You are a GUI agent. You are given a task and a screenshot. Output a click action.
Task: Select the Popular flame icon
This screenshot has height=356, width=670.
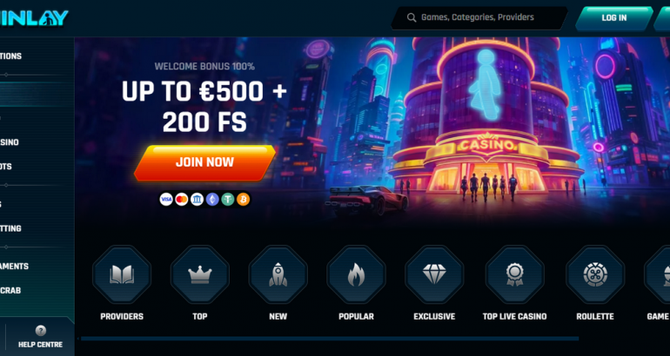[357, 274]
